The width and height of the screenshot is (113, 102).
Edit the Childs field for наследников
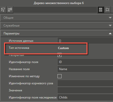(x=85, y=97)
